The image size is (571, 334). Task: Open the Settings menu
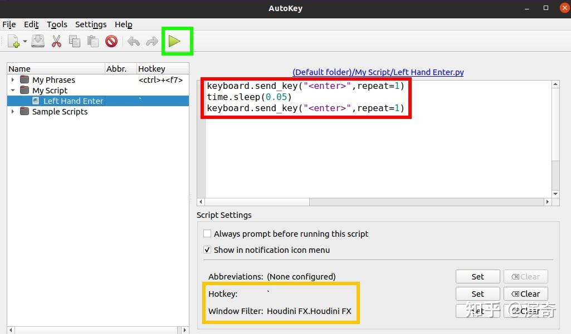[x=90, y=24]
